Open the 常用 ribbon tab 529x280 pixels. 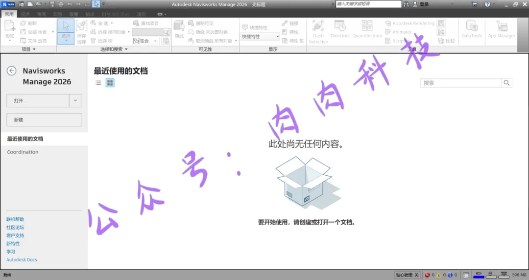click(x=9, y=14)
